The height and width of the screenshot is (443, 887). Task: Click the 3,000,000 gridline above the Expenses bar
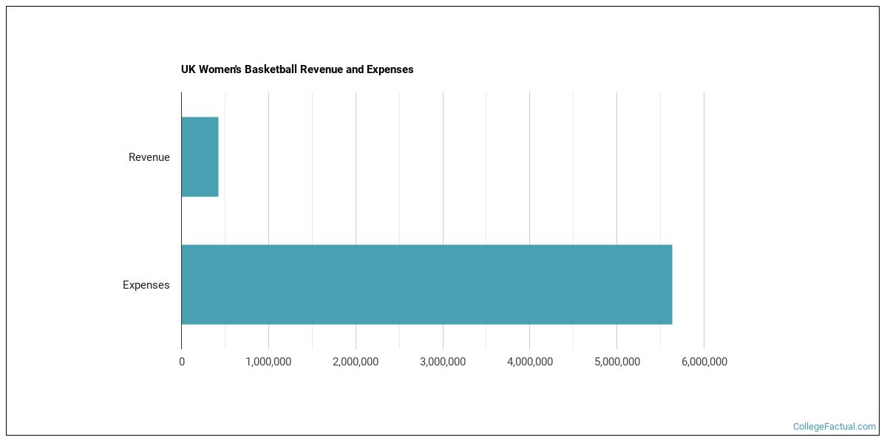443,221
